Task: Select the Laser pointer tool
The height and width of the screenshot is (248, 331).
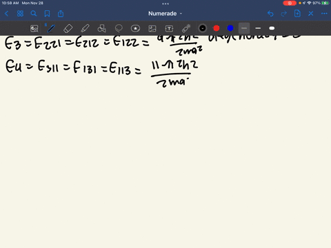Action: pyautogui.click(x=186, y=28)
